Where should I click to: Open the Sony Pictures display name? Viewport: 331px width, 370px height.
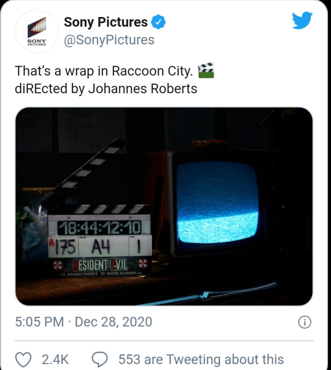(106, 22)
